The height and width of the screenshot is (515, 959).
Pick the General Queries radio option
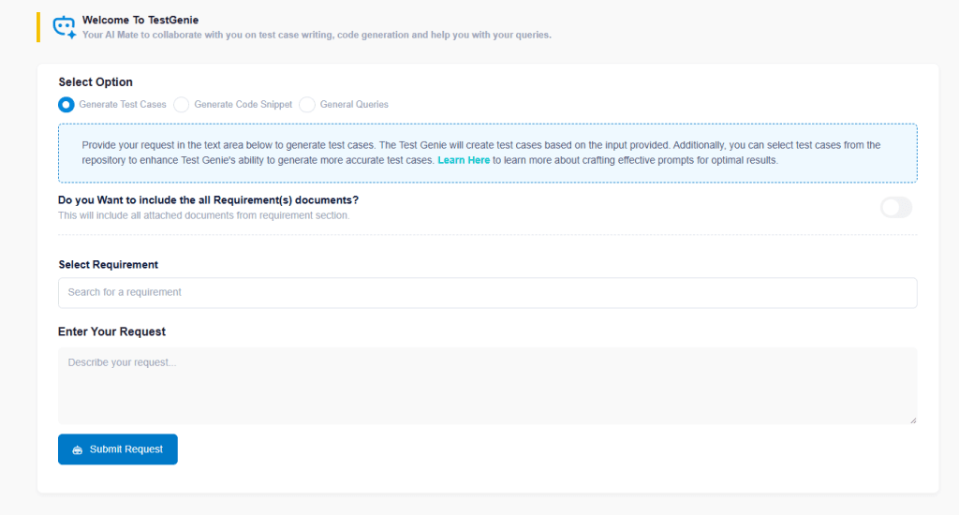307,105
